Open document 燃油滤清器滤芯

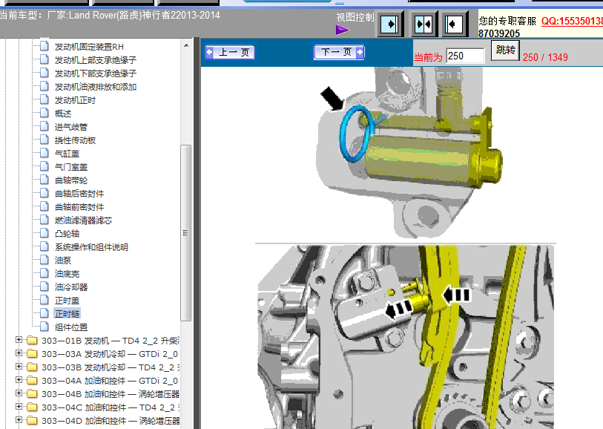83,220
